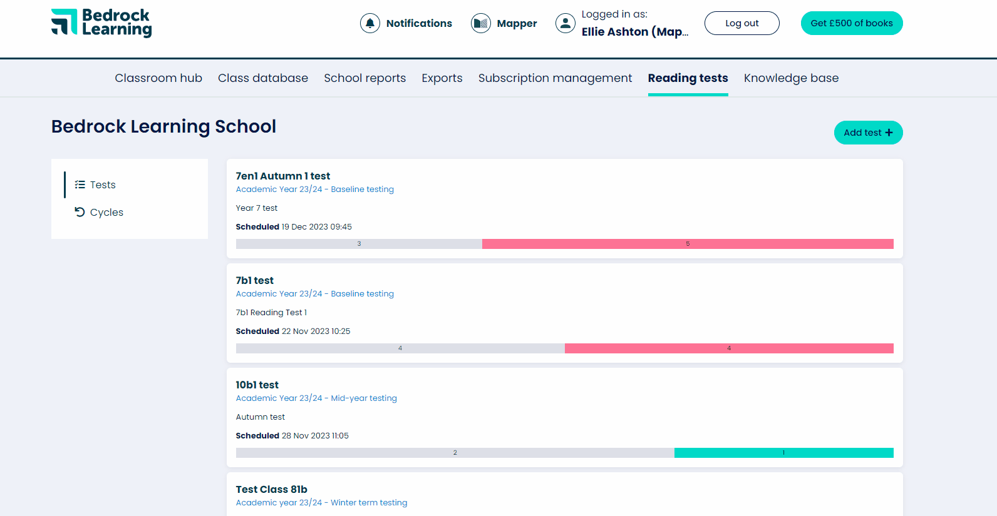This screenshot has width=997, height=516.
Task: Open the Mapper book icon
Action: (x=481, y=23)
